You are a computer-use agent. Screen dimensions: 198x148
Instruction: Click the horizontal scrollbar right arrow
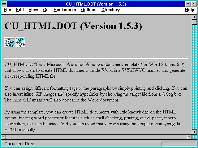[189, 137]
